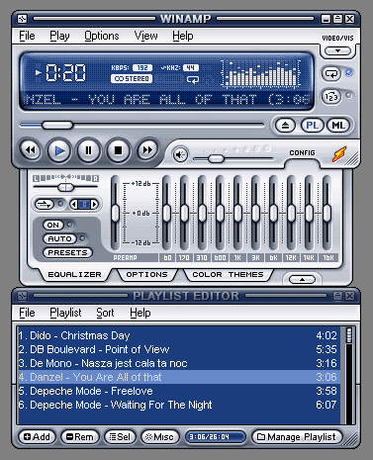The image size is (373, 460).
Task: Skip to next track
Action: point(147,150)
